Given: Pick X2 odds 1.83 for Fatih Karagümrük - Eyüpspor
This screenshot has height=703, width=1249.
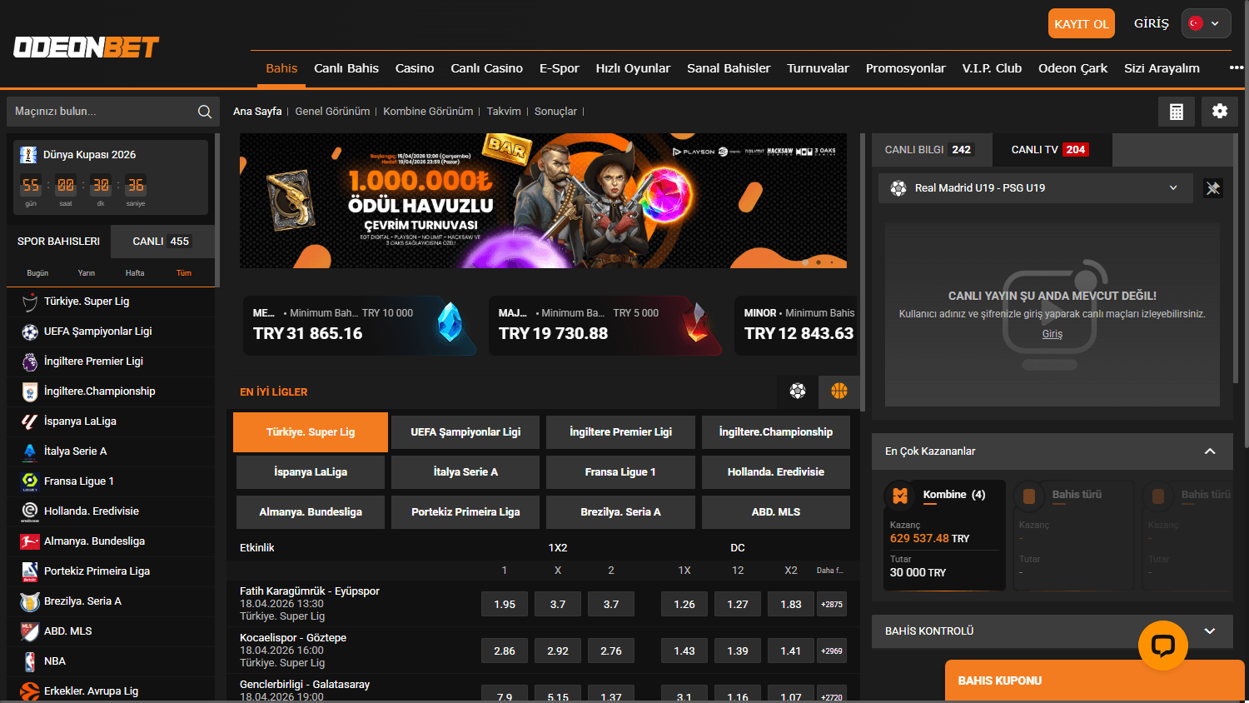Looking at the screenshot, I should tap(791, 605).
